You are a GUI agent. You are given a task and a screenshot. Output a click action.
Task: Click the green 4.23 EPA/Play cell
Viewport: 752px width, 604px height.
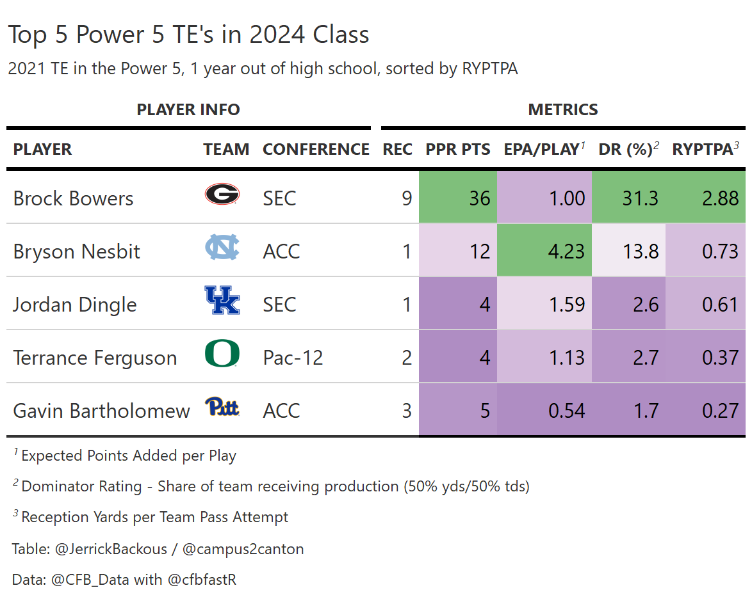pos(544,251)
